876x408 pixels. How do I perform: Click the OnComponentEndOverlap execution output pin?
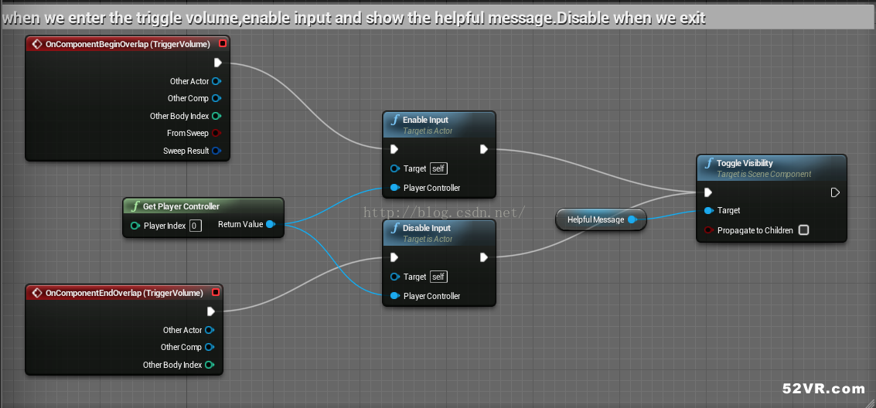[x=211, y=311]
